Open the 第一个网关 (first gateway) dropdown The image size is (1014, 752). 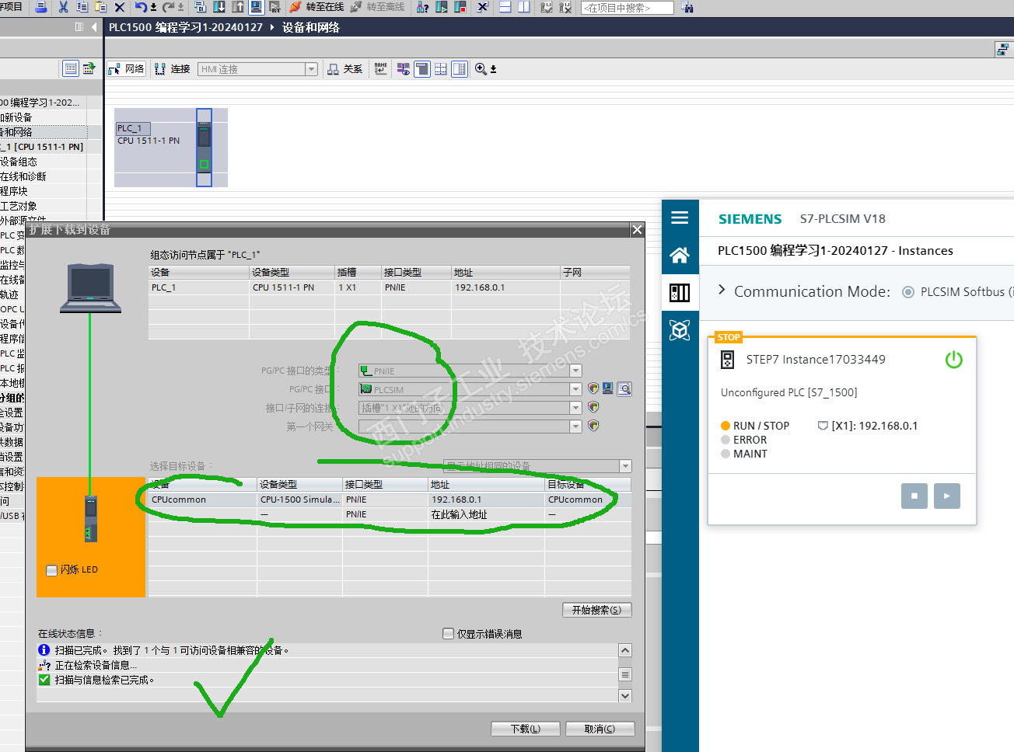click(x=575, y=426)
